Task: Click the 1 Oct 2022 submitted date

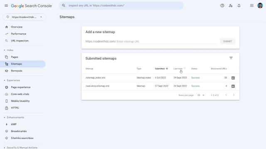Action: [x=160, y=78]
